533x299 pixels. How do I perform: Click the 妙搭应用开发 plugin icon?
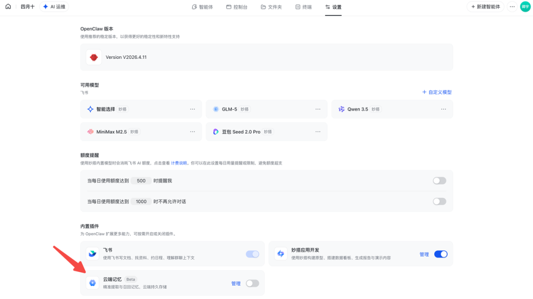(x=281, y=254)
